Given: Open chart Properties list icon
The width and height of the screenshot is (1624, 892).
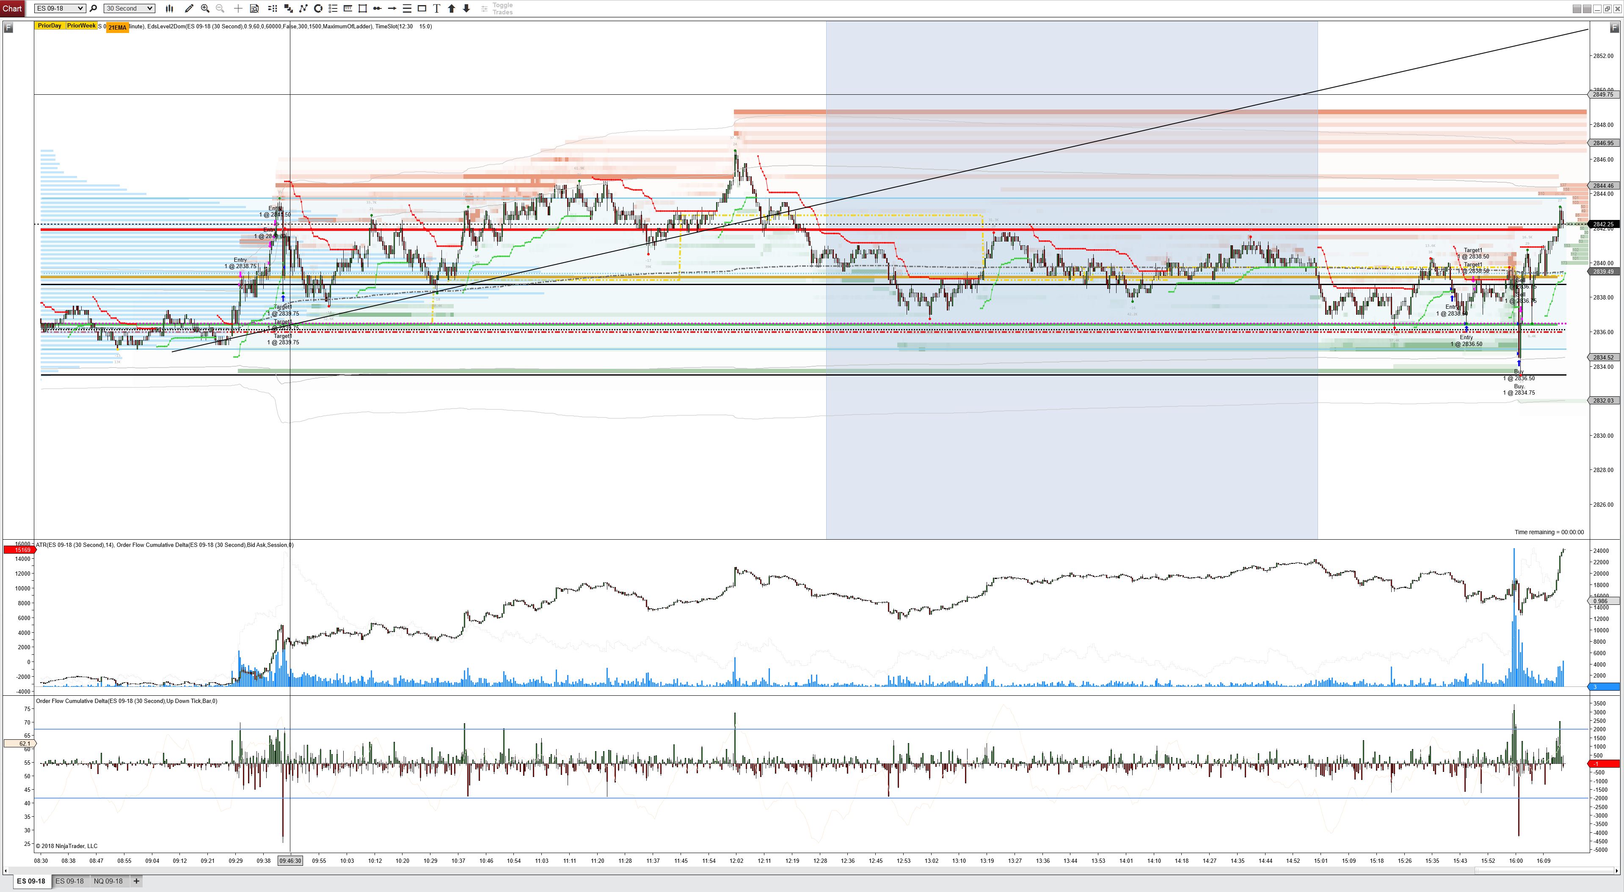Looking at the screenshot, I should [x=333, y=8].
